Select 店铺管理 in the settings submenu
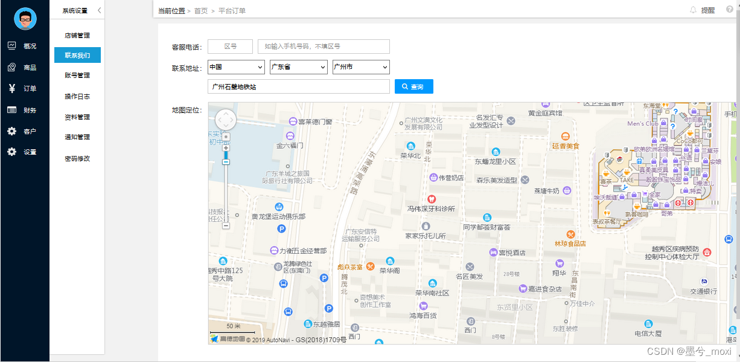The image size is (740, 362). click(77, 36)
